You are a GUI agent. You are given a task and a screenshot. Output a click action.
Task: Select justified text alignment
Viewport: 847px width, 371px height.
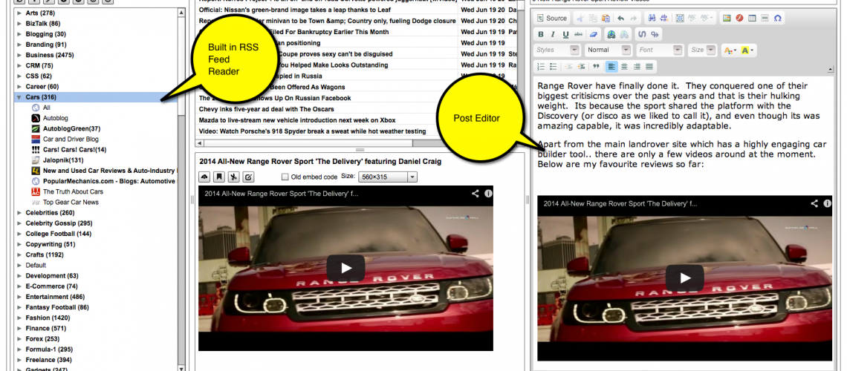coord(649,66)
